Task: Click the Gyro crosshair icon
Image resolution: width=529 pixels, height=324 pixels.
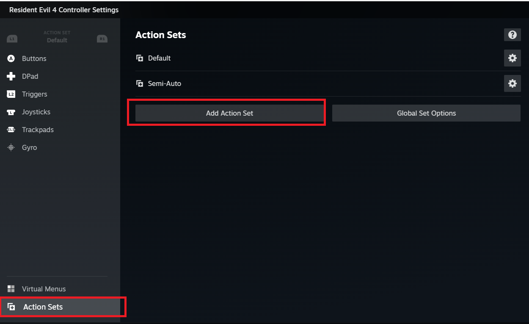Action: (x=11, y=147)
